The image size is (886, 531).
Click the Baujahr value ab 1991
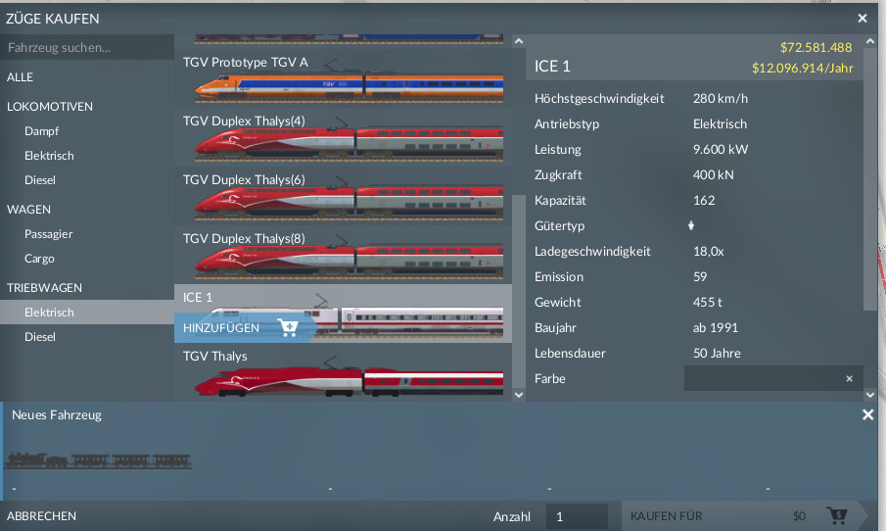[716, 327]
